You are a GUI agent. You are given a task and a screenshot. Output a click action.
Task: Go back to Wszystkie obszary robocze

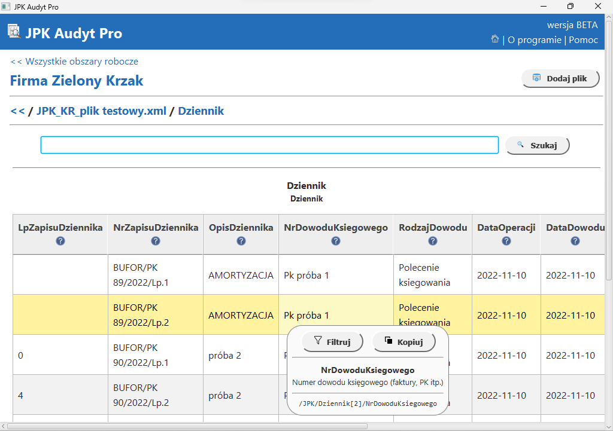point(74,62)
